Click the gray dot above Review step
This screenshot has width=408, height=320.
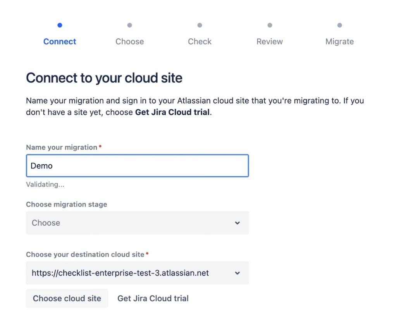click(x=270, y=25)
